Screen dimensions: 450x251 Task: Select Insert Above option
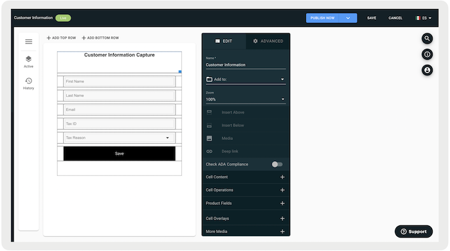pos(246,112)
